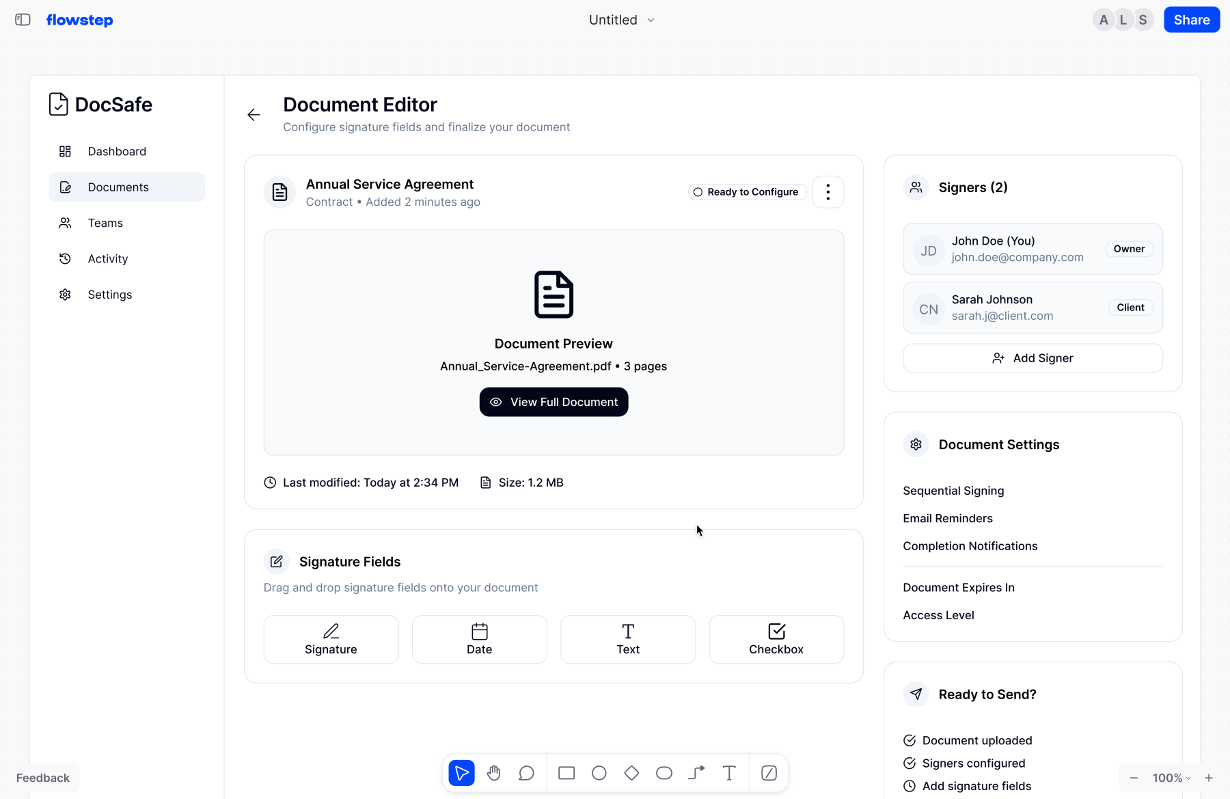Click the back arrow beside Document Editor
Screen dimensions: 1230x799
(x=254, y=115)
